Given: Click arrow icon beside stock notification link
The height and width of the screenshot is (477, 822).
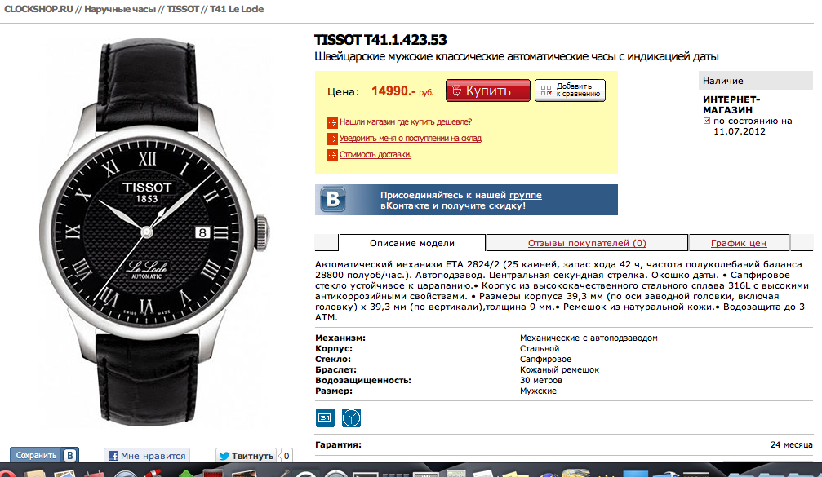Looking at the screenshot, I should [x=332, y=139].
